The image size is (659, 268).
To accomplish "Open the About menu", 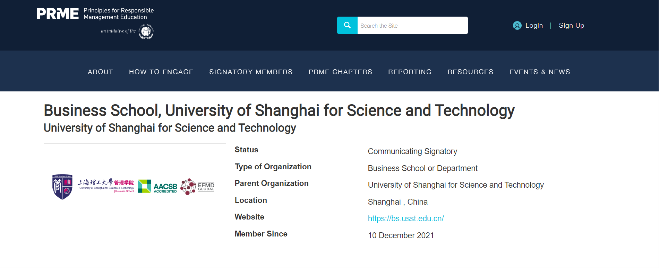I will [x=100, y=72].
